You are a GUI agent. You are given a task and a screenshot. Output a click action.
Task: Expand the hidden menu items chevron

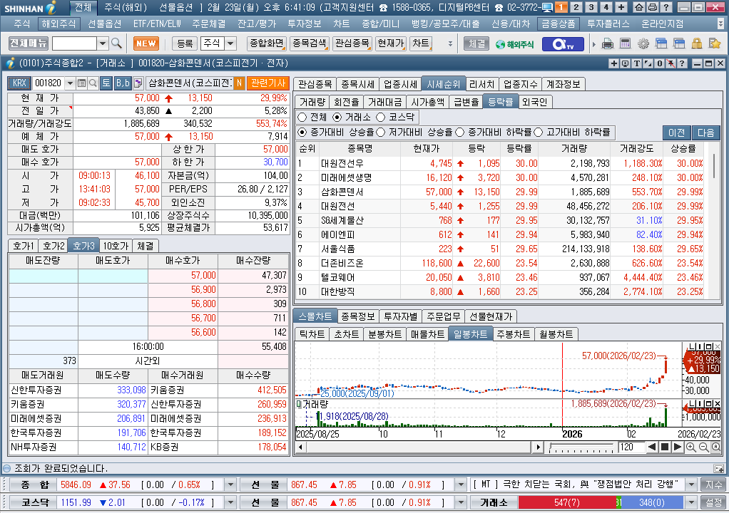pos(720,24)
